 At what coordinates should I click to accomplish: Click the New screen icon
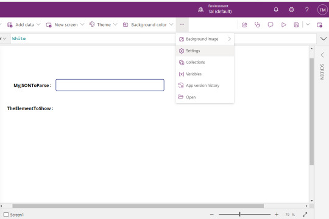click(49, 25)
